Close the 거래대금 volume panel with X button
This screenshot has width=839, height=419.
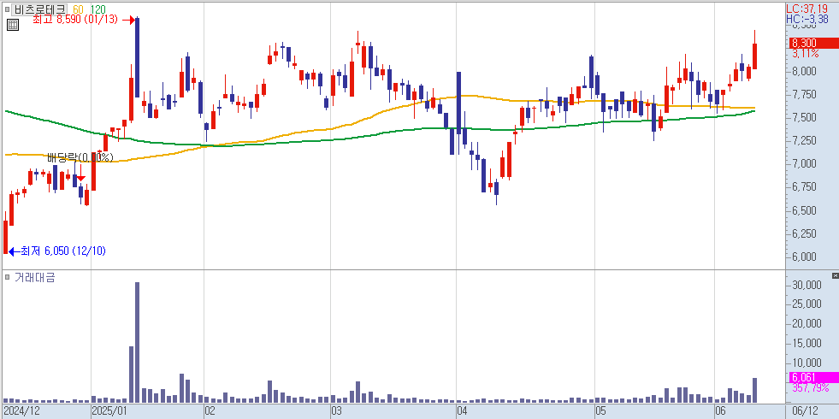click(836, 275)
